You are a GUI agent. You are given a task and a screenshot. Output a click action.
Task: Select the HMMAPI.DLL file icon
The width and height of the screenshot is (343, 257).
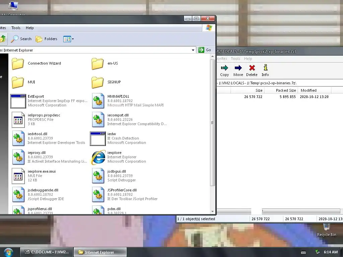pos(98,101)
